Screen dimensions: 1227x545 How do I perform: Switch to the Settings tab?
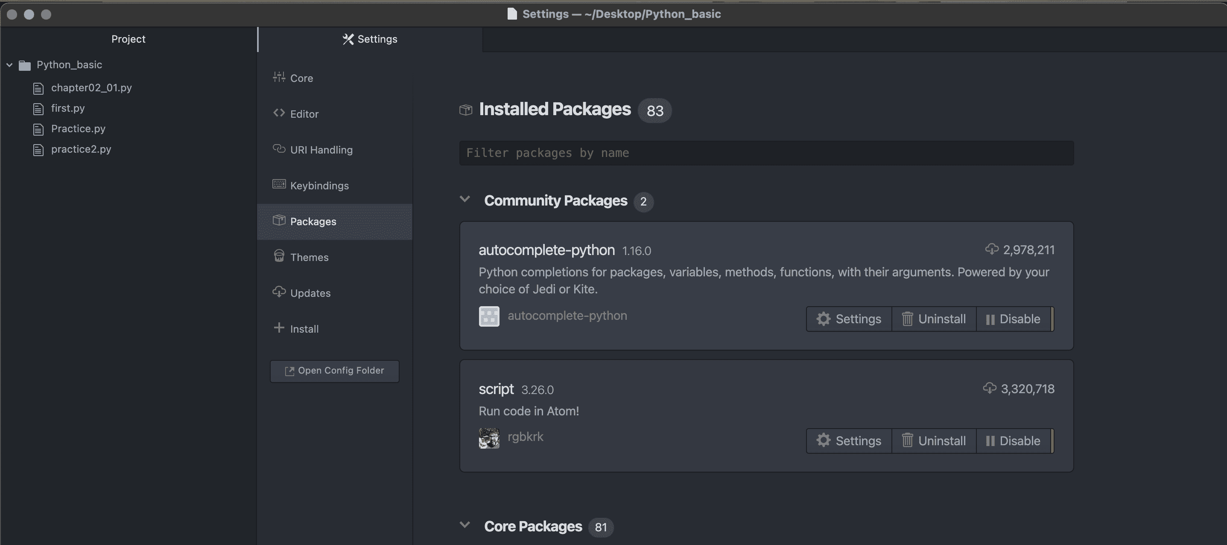coord(370,39)
